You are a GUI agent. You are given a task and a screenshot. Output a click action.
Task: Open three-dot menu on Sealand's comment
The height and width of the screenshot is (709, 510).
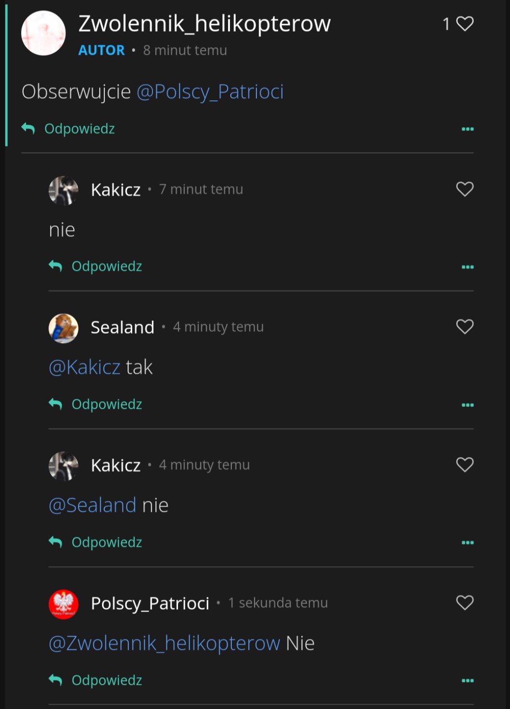[468, 405]
